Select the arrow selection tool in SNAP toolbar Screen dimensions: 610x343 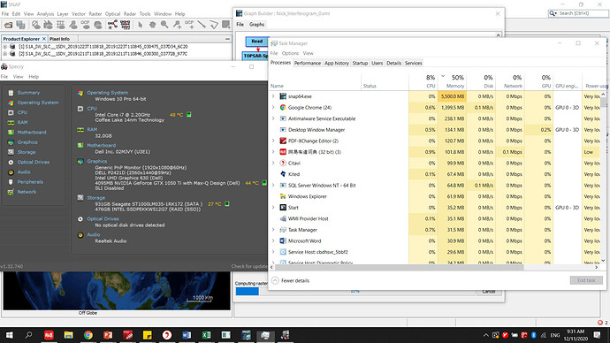click(x=140, y=25)
